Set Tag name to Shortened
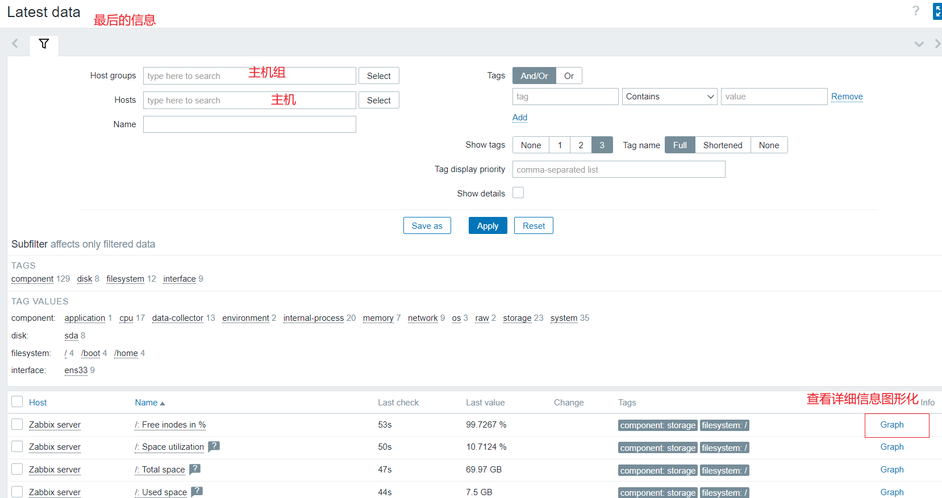This screenshot has height=498, width=942. coord(723,145)
